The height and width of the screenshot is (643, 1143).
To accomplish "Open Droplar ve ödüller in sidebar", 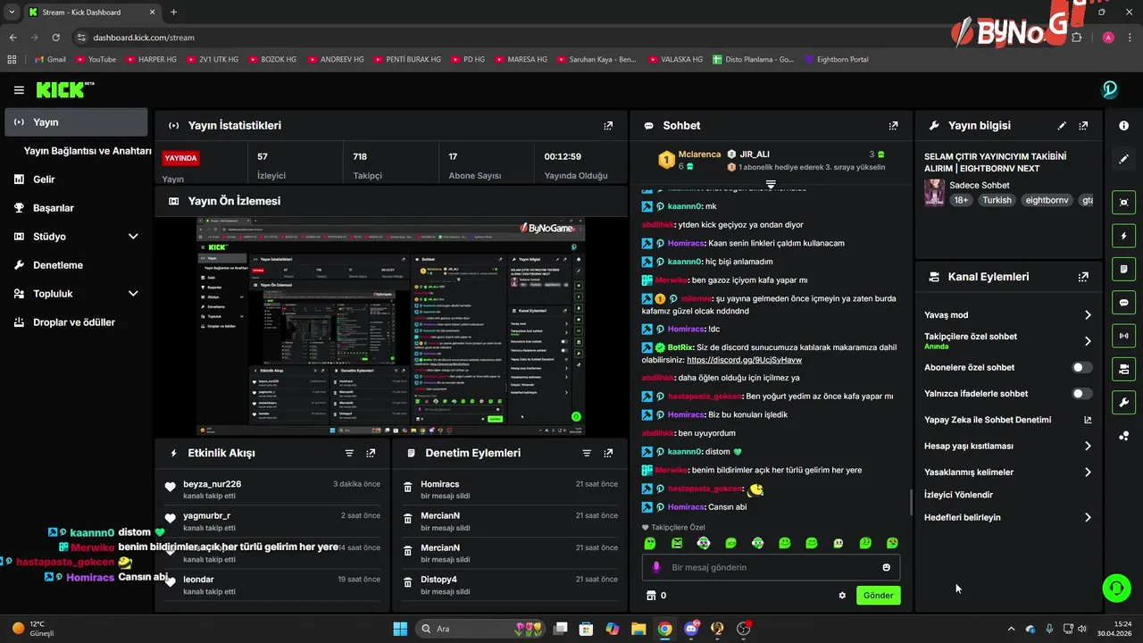I will 76,322.
